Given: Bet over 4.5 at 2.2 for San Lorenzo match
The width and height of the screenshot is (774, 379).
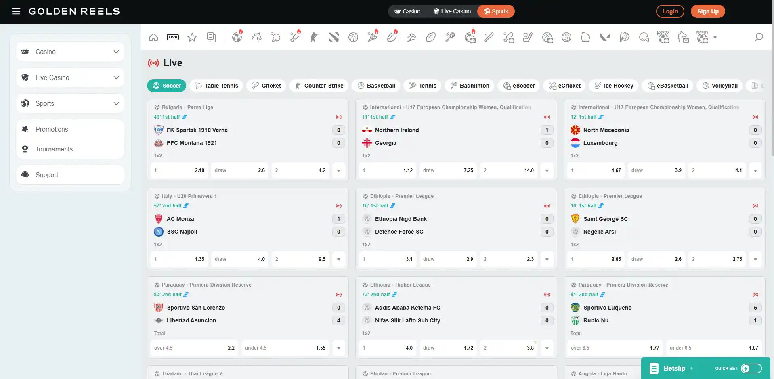Looking at the screenshot, I should (195, 348).
